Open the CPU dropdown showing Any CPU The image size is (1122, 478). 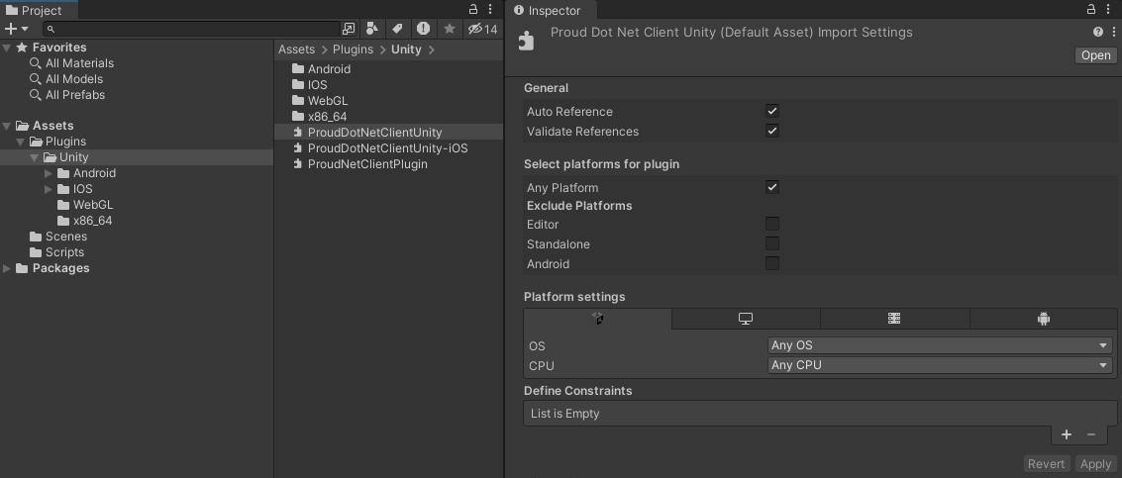tap(940, 365)
